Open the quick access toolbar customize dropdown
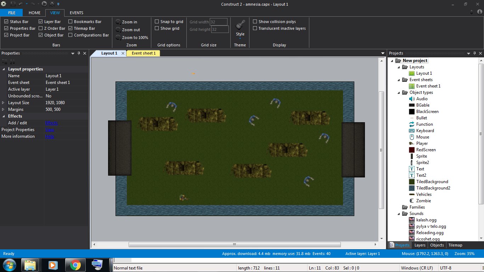Viewport: 484px width, 272px height. click(58, 4)
